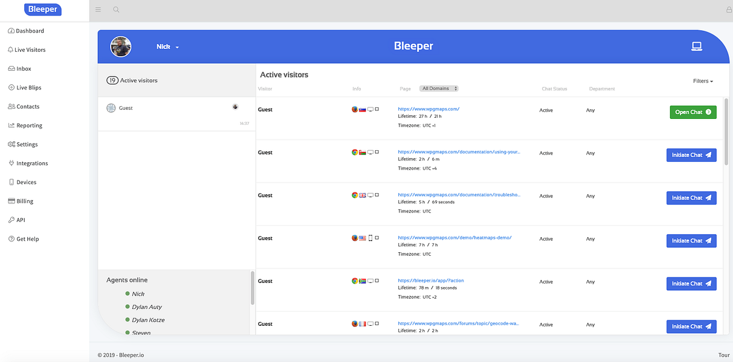Expand the Nick user dropdown
Viewport: 733px width, 362px height.
[168, 46]
